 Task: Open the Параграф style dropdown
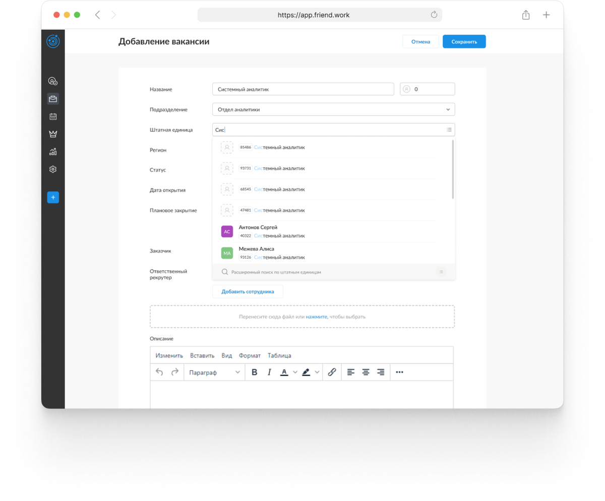214,372
